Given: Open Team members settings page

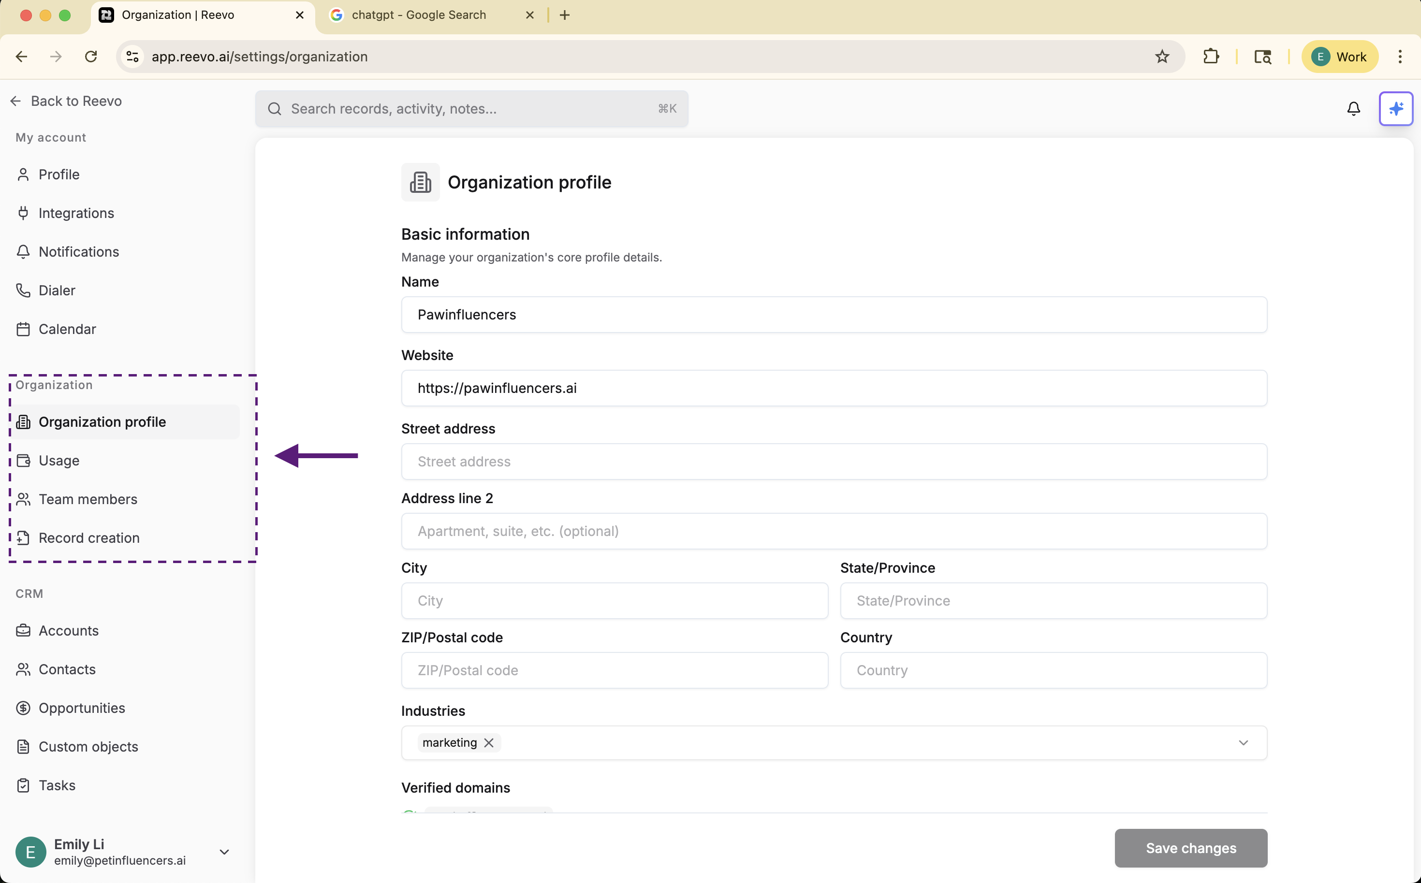Looking at the screenshot, I should pyautogui.click(x=88, y=499).
